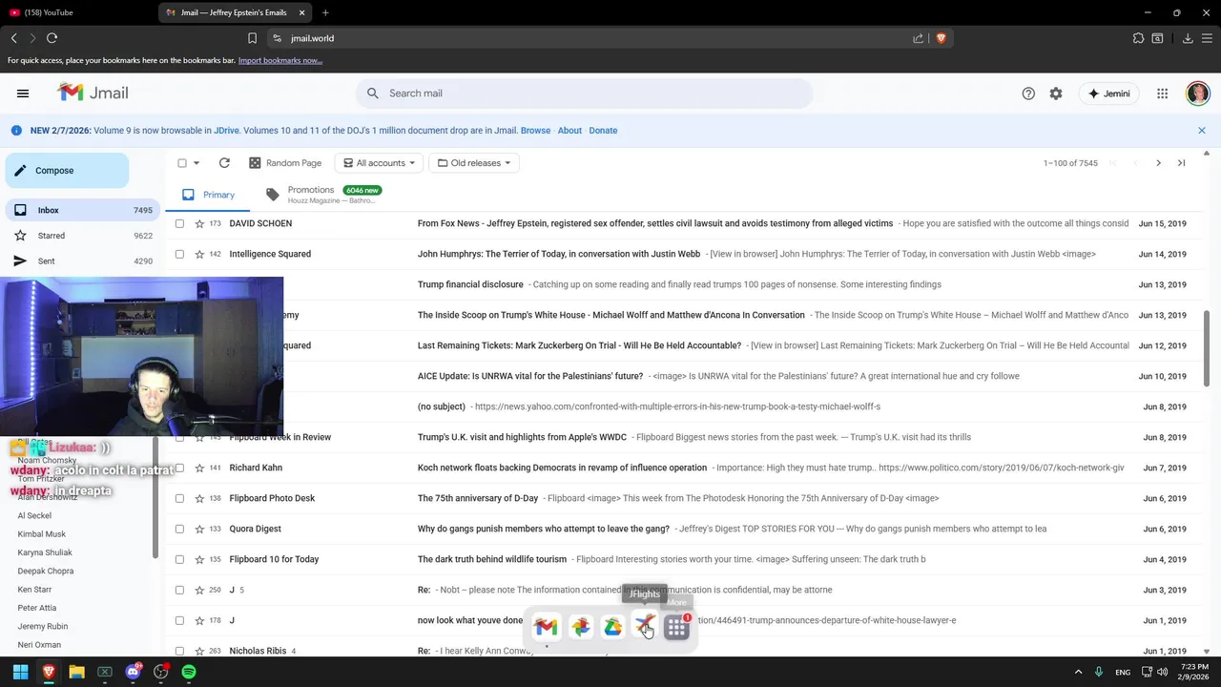Open the JPhotos pinwheel dock icon
This screenshot has height=687, width=1221.
[x=580, y=627]
